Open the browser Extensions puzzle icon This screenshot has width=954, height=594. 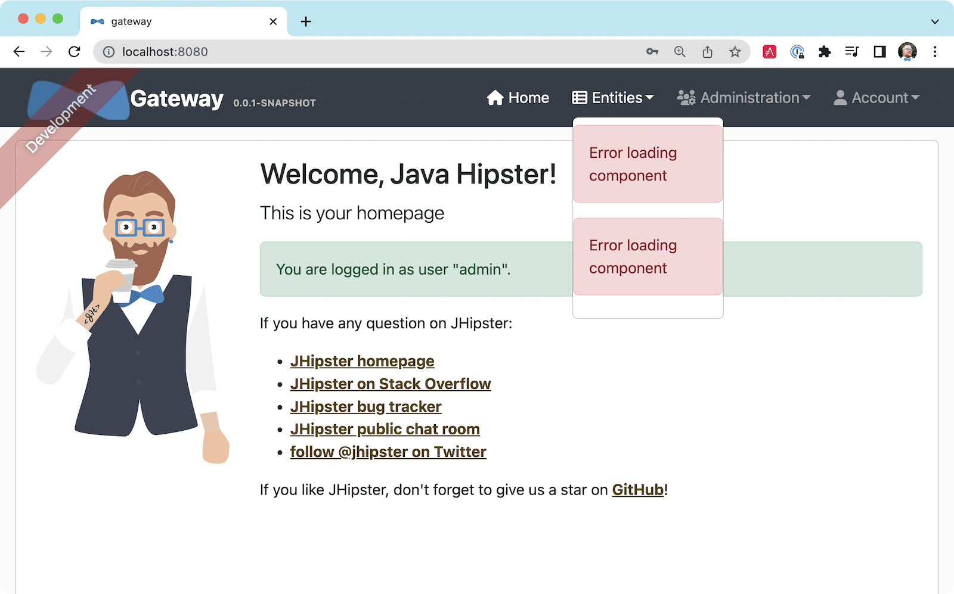tap(825, 52)
